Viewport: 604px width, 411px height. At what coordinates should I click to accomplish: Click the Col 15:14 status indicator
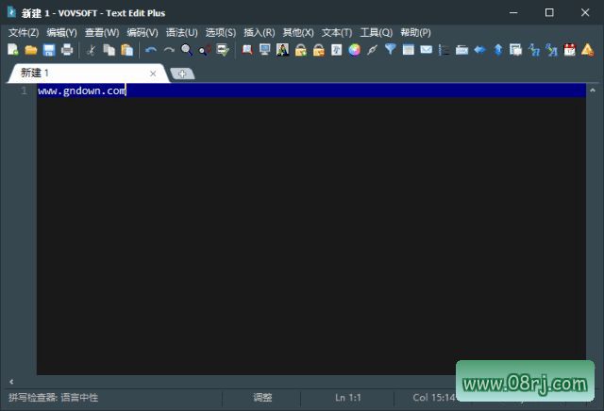click(x=434, y=397)
